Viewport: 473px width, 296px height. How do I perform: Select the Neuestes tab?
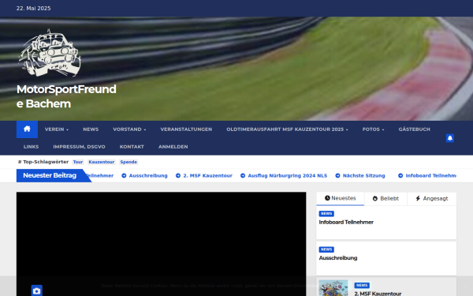[x=341, y=198]
